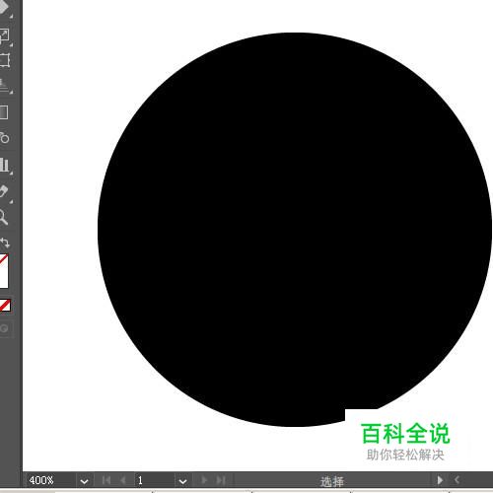
Task: Select the Free Transform tool
Action: [x=4, y=60]
